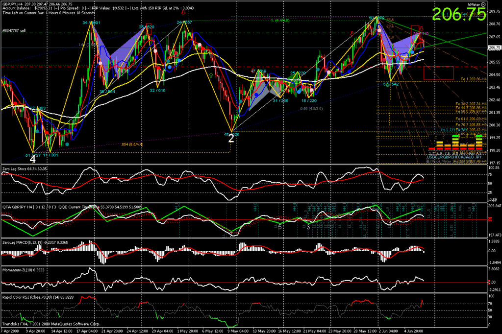502x334 pixels.
Task: Select the large white wave number 2
Action: tap(231, 139)
